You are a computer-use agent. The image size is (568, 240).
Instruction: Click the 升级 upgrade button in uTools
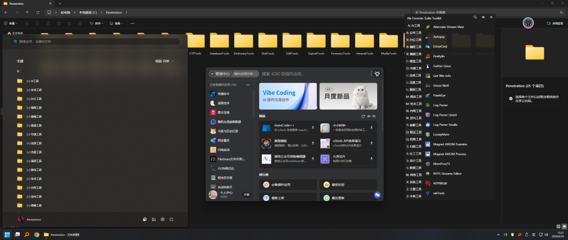click(246, 195)
